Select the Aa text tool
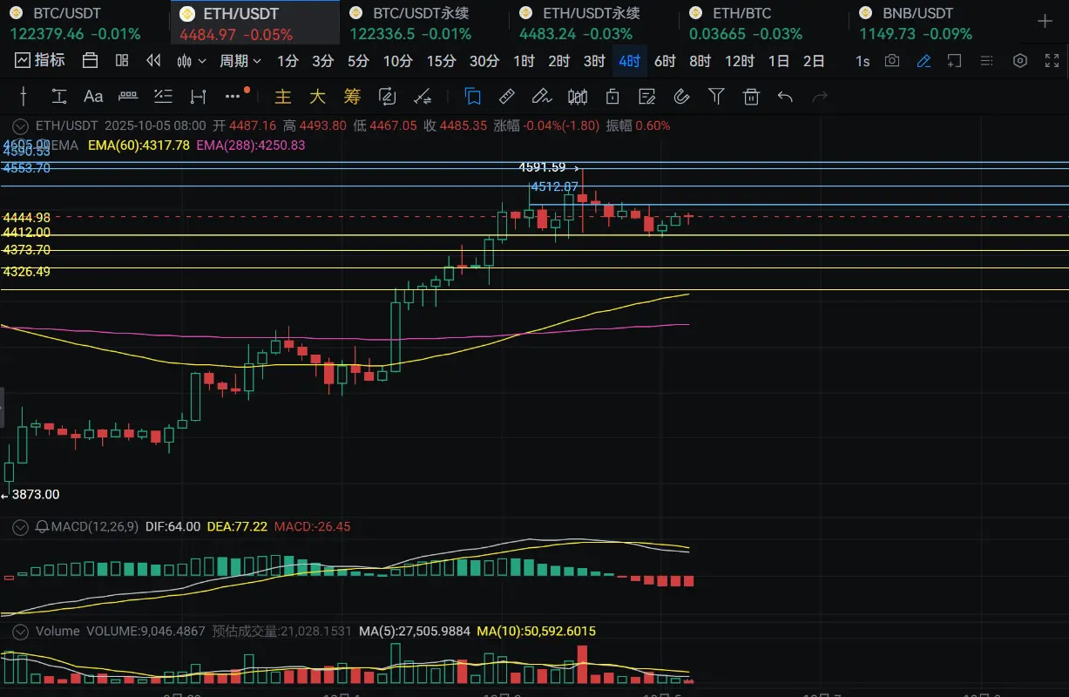Viewport: 1069px width, 697px height. click(x=93, y=96)
